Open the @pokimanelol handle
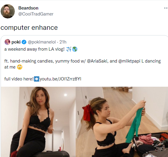Viewport: 168px width, 157px height. [42, 42]
